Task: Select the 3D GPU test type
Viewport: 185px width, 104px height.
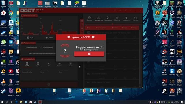Action: [49, 64]
